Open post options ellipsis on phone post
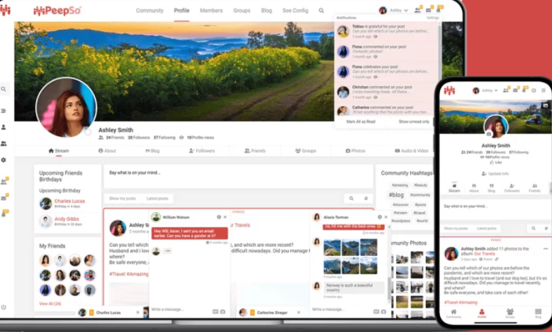 pos(545,249)
